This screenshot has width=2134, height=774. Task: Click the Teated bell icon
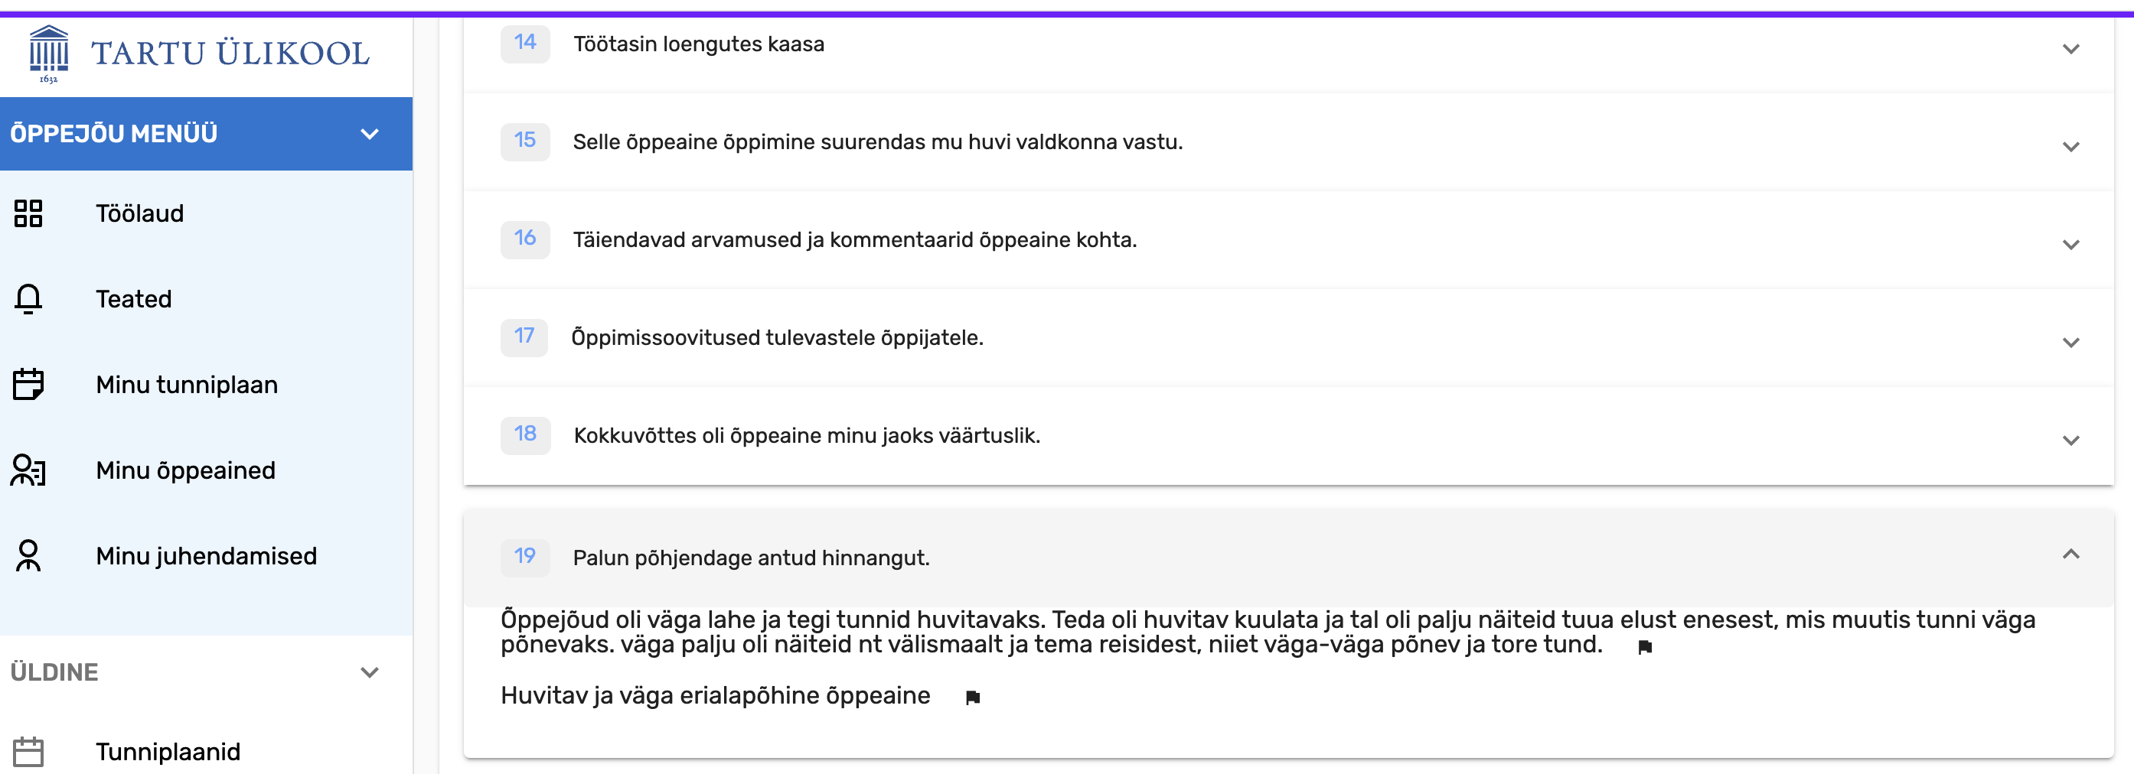(x=28, y=299)
